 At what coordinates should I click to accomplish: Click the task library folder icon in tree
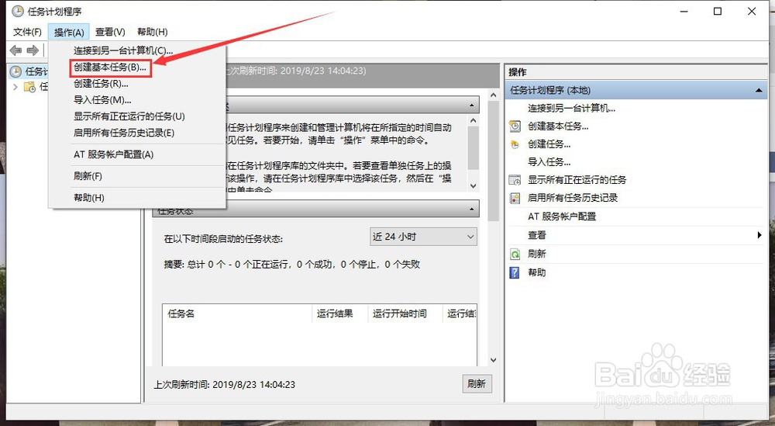click(x=29, y=87)
